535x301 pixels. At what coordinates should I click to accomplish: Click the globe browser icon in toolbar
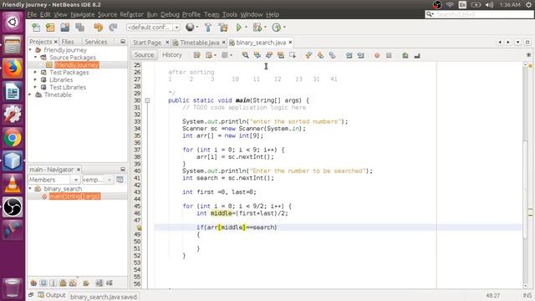point(190,28)
